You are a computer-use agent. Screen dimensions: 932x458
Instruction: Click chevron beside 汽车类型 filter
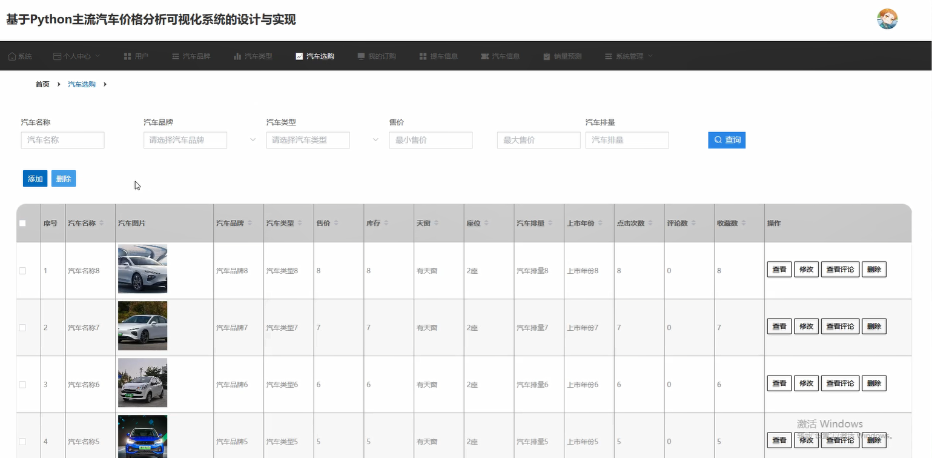375,140
